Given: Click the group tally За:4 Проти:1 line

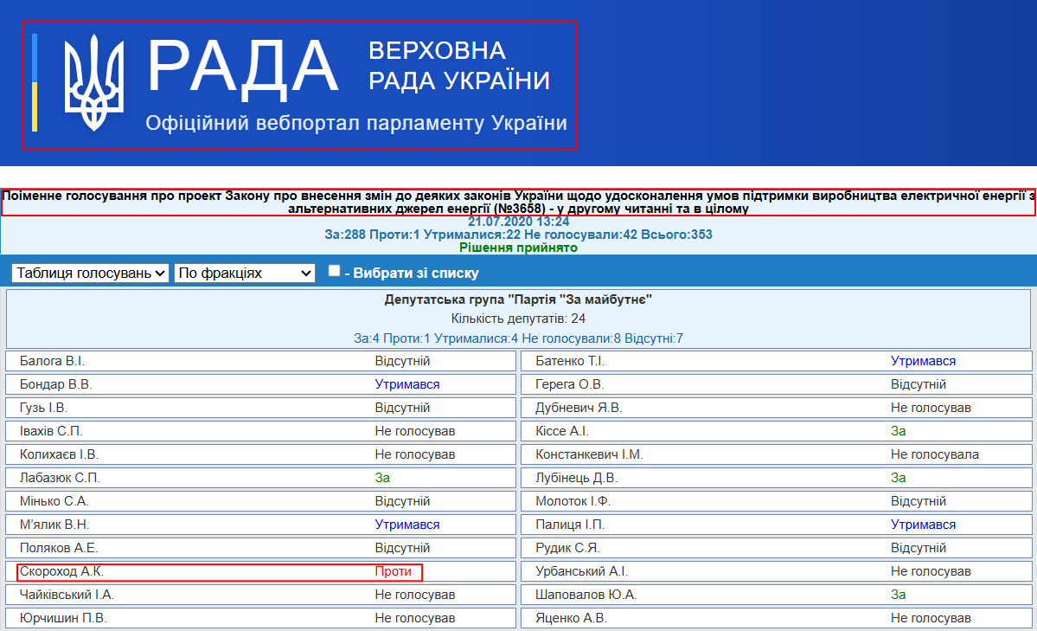Looking at the screenshot, I should tap(519, 338).
